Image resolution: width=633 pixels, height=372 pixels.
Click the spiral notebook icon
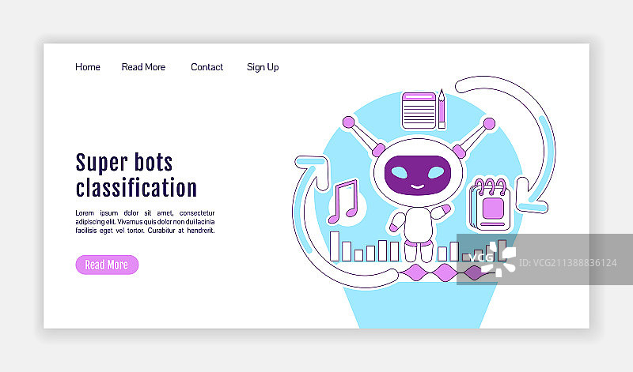pyautogui.click(x=492, y=206)
